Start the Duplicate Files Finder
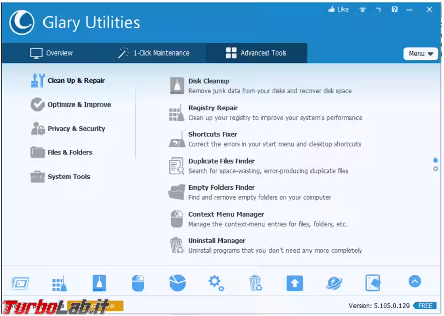 (x=221, y=162)
